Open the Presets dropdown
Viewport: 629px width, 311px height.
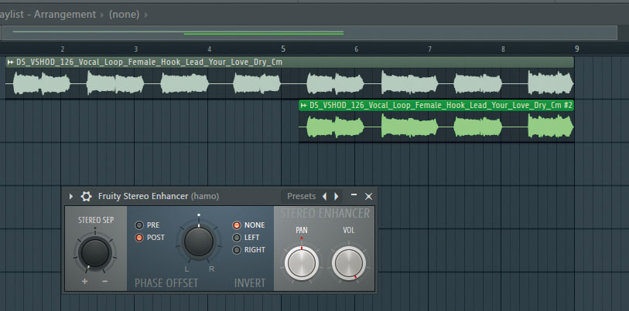click(301, 196)
